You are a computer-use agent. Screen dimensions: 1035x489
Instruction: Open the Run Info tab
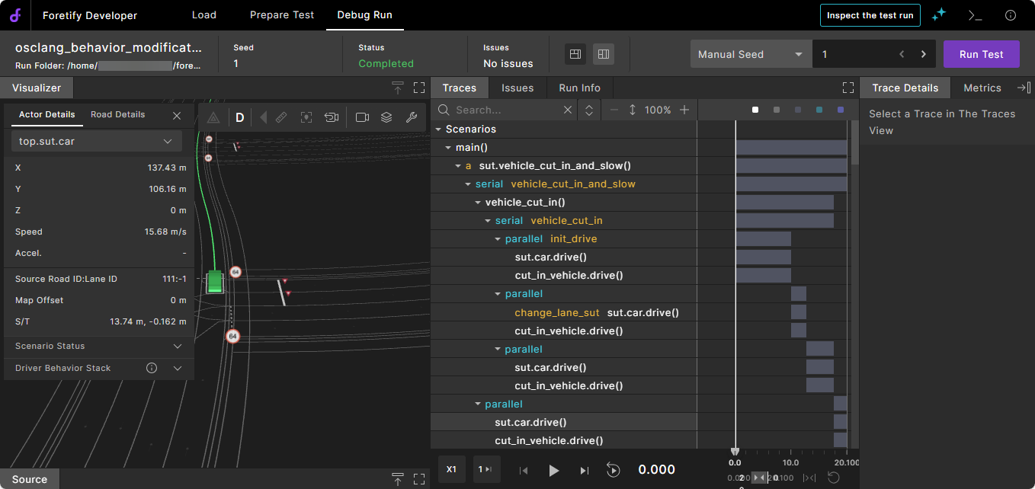(579, 88)
